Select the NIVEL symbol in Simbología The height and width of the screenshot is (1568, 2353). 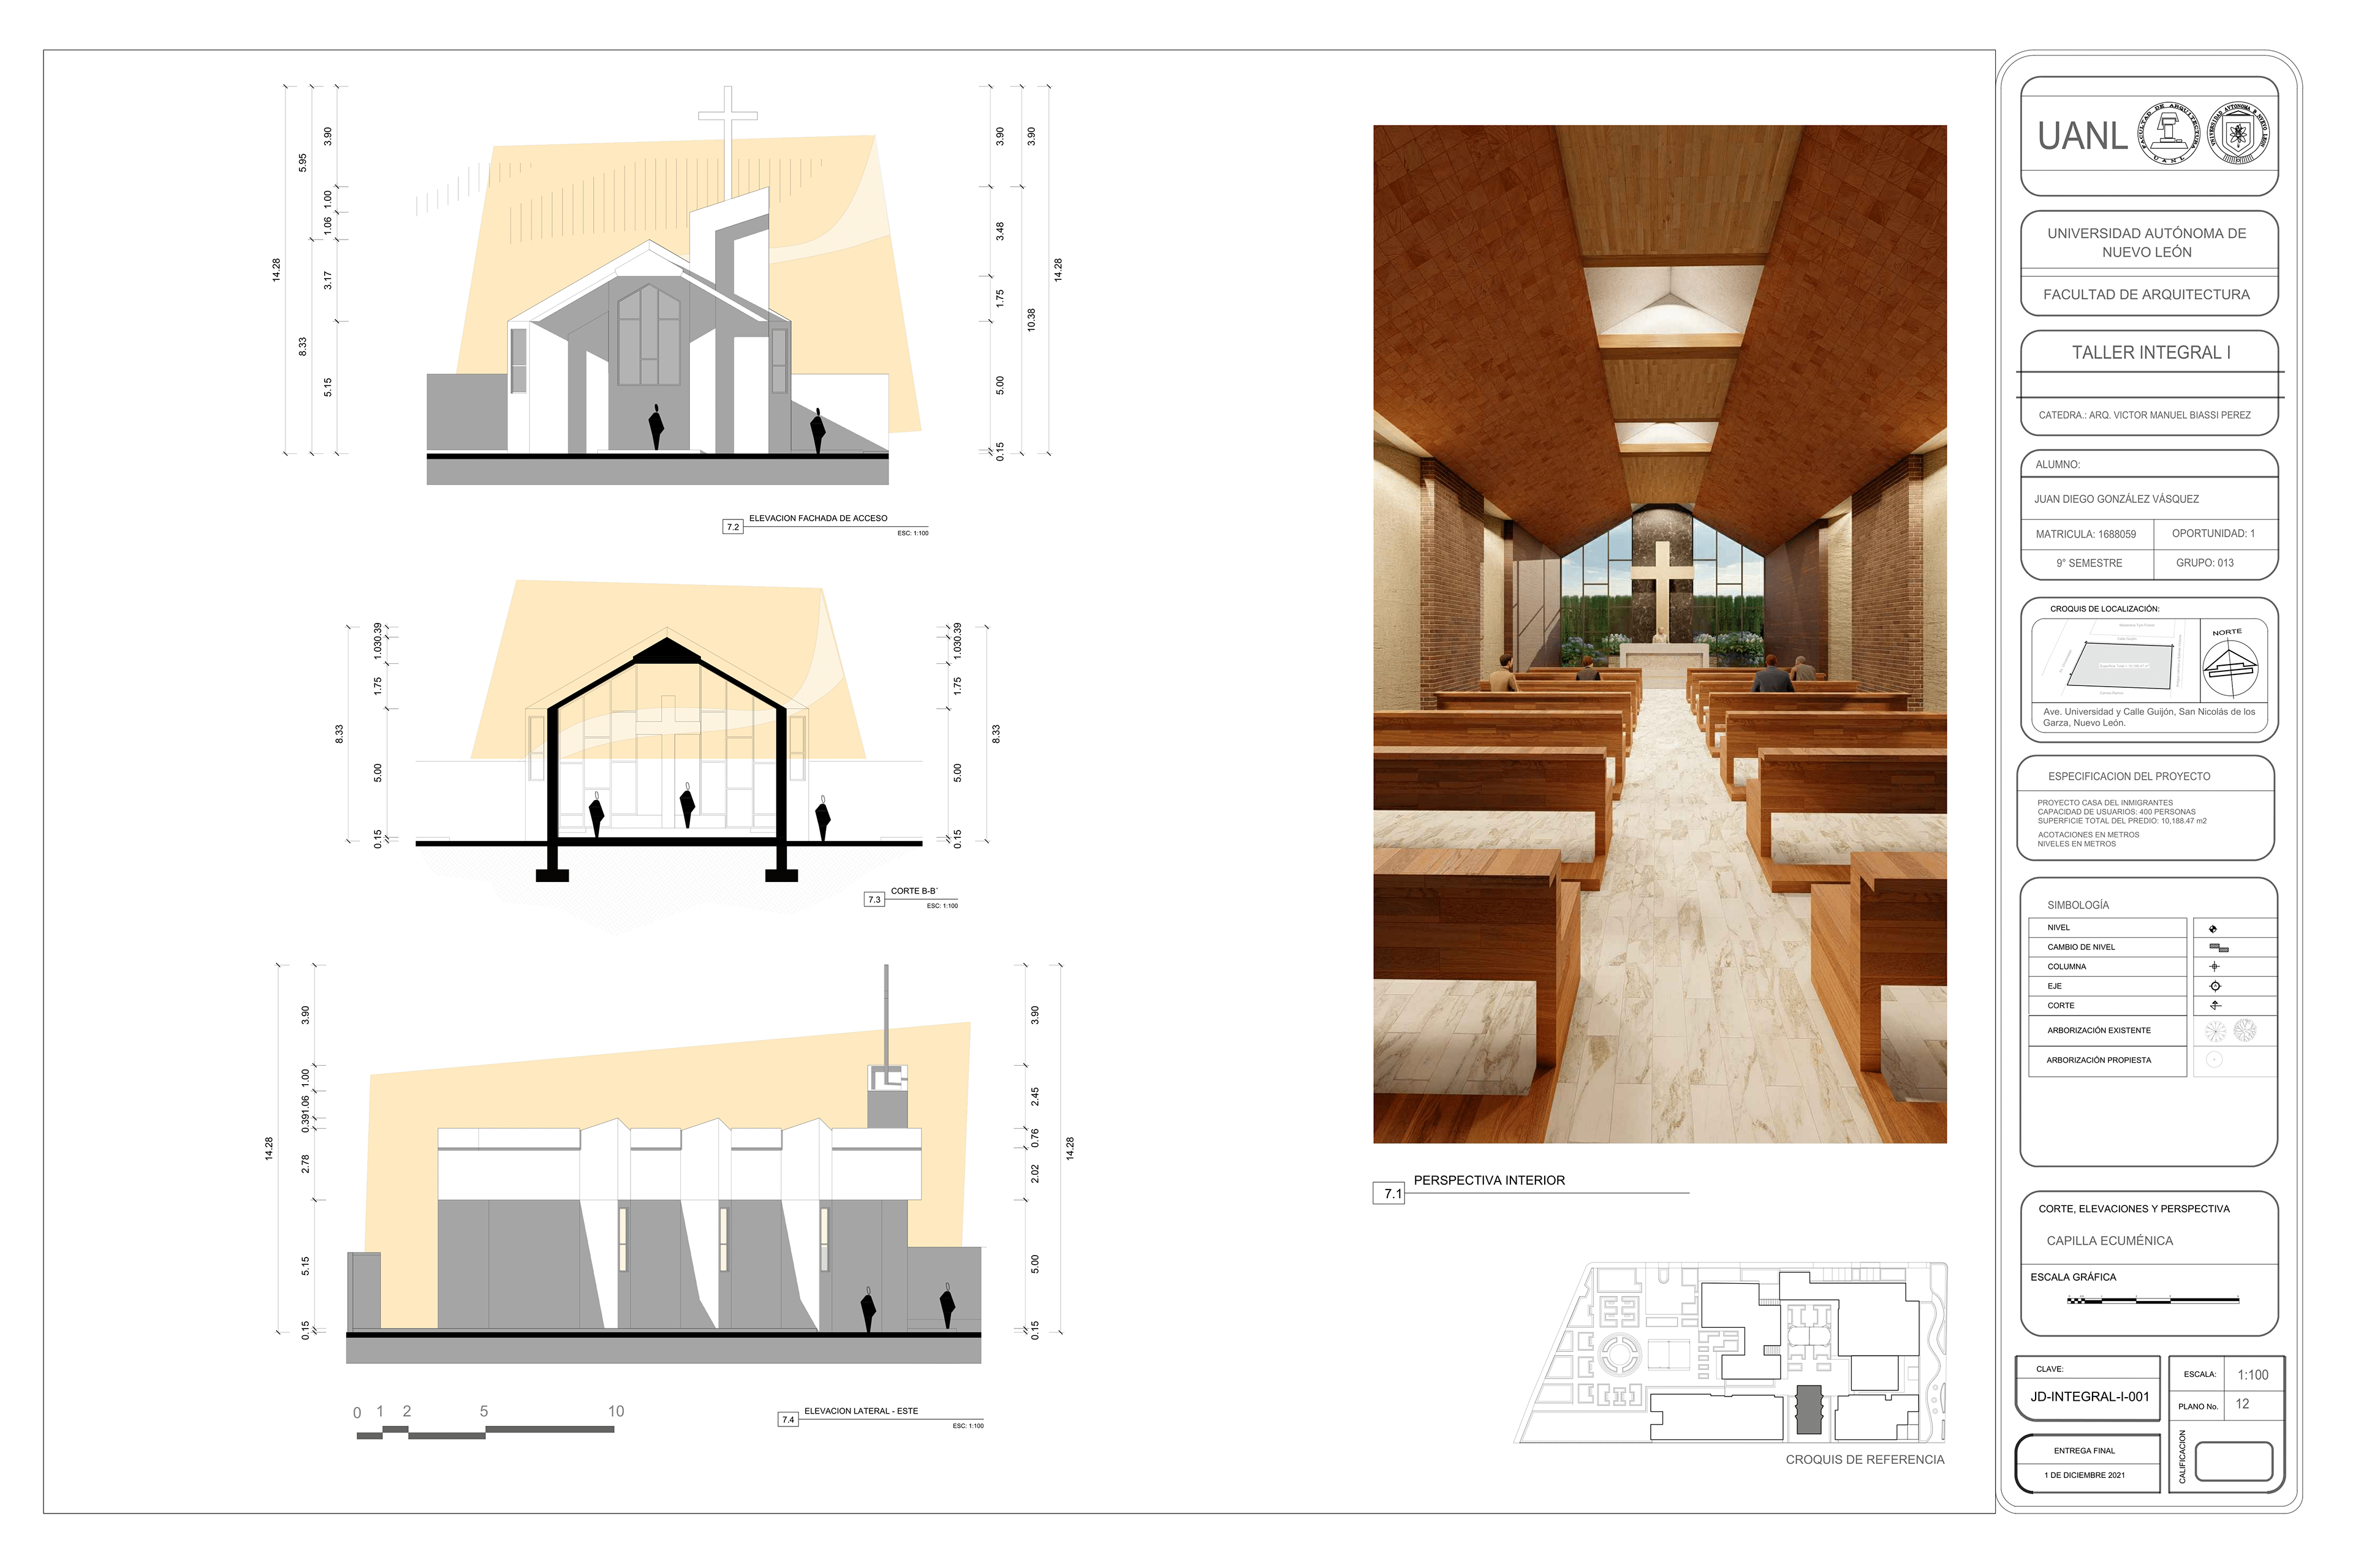[x=2213, y=929]
